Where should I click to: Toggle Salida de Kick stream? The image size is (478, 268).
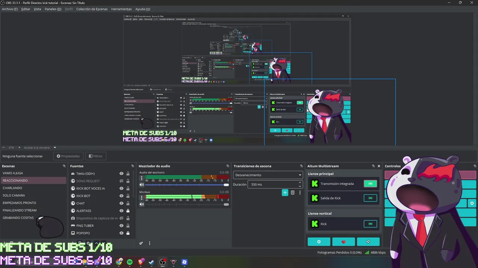(x=370, y=198)
